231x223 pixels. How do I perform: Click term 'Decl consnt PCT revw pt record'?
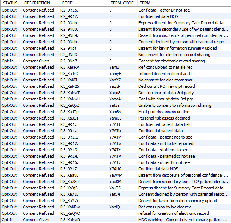[166, 86]
